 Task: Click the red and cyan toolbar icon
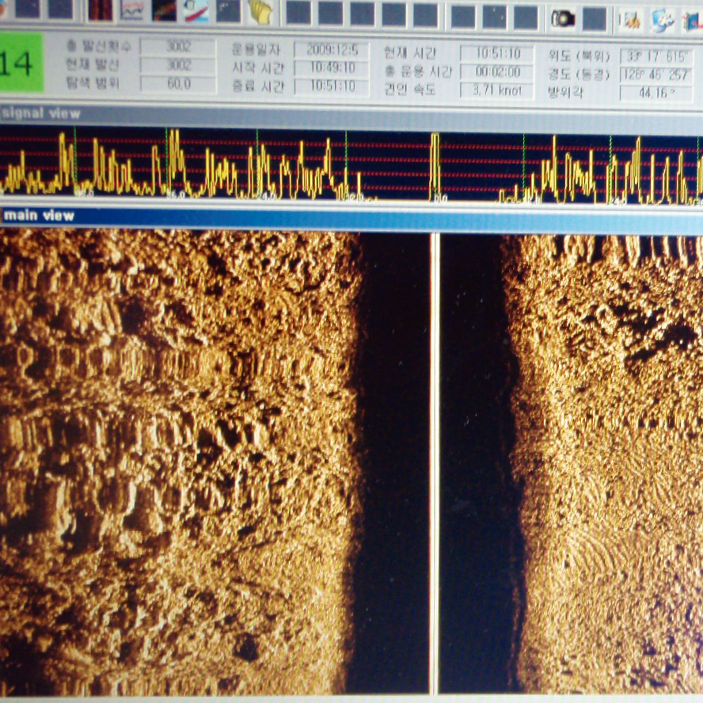[x=196, y=10]
